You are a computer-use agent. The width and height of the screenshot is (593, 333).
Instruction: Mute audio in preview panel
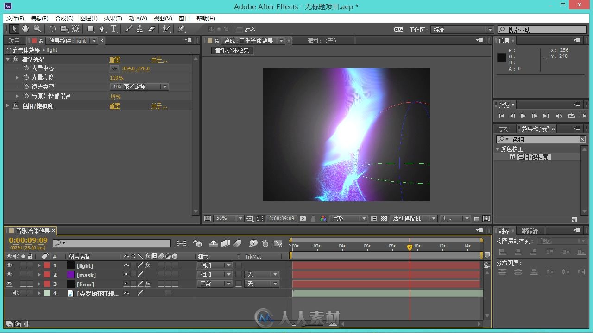coord(559,116)
